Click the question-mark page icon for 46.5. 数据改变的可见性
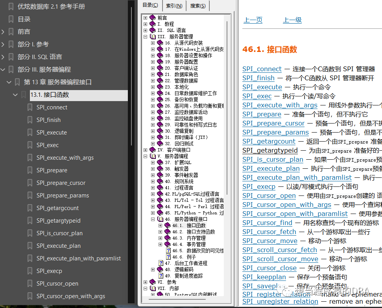The width and height of the screenshot is (382, 308). point(168,251)
